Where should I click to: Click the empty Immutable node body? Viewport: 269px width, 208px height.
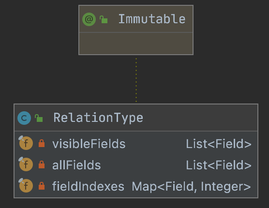click(136, 44)
